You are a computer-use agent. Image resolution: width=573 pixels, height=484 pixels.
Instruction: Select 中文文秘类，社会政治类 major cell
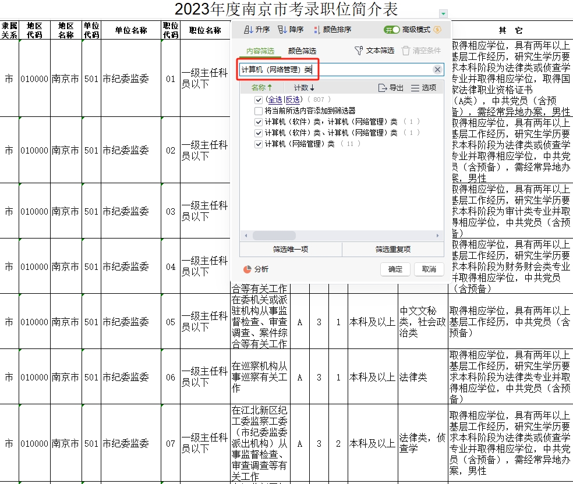point(423,322)
